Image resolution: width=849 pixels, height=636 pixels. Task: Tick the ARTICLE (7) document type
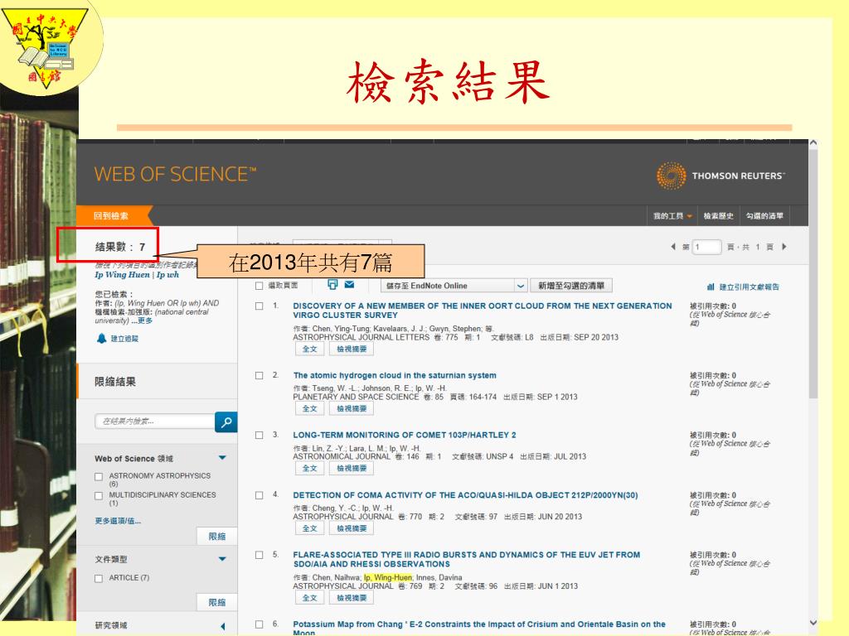click(99, 578)
